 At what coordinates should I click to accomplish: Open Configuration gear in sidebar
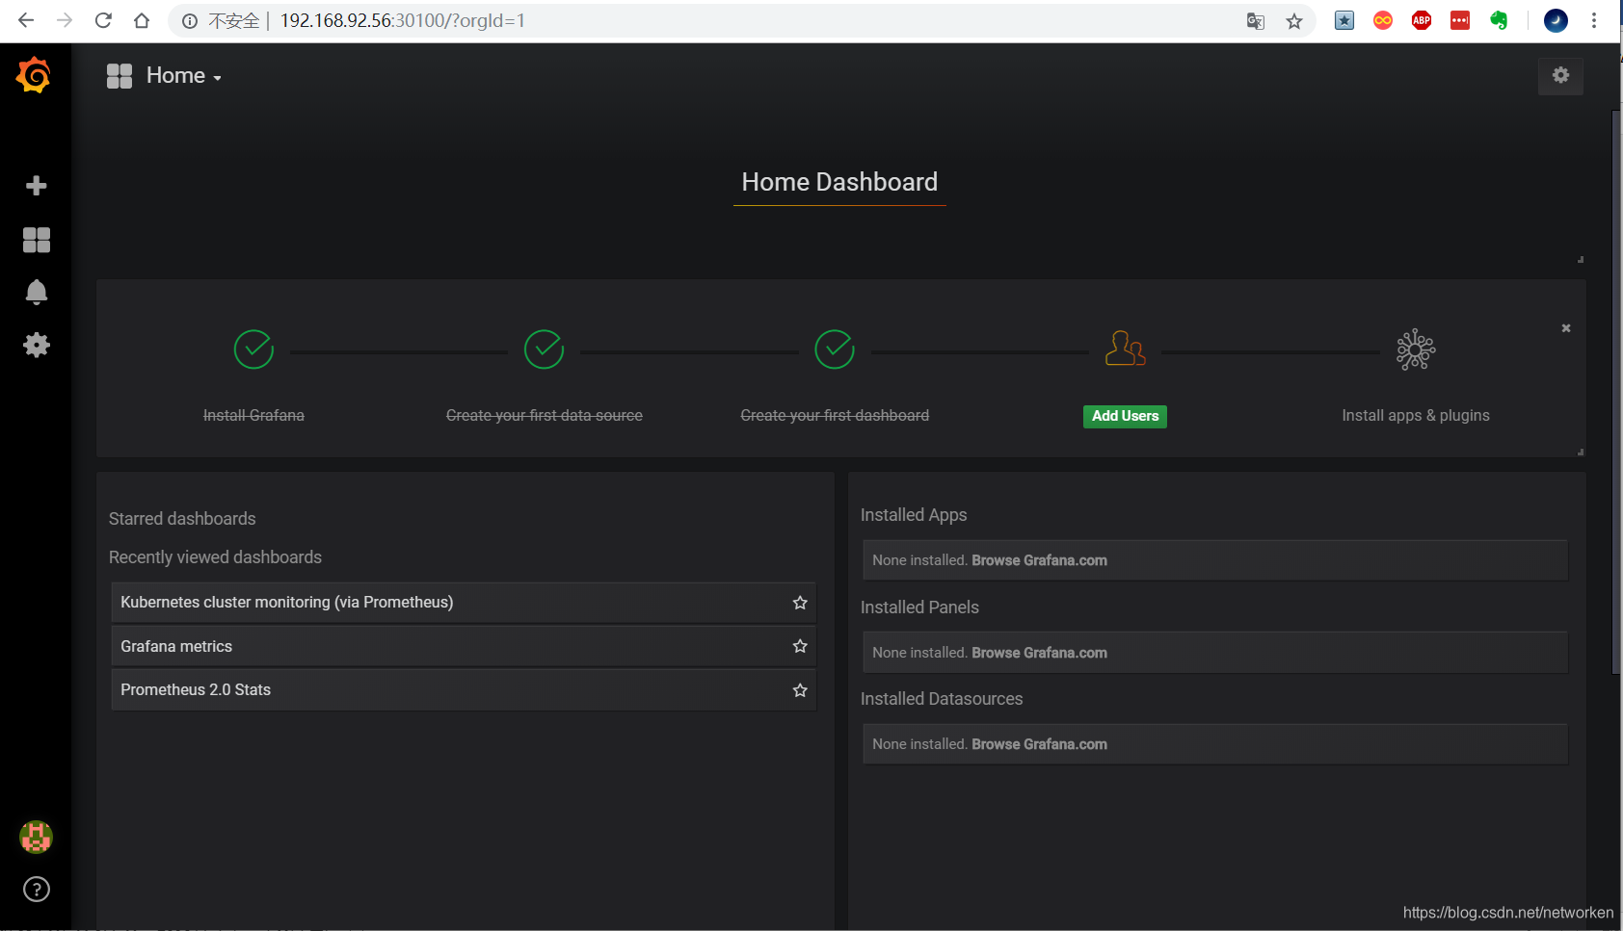pyautogui.click(x=36, y=345)
